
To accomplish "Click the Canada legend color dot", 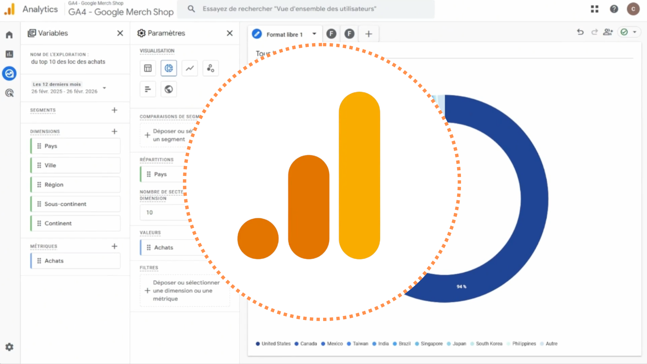I will 297,343.
